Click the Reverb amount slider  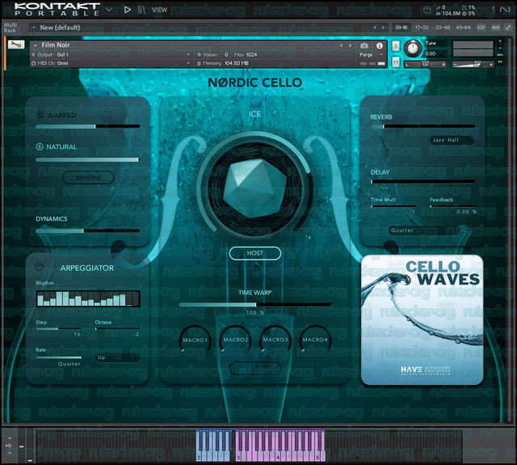(x=422, y=126)
